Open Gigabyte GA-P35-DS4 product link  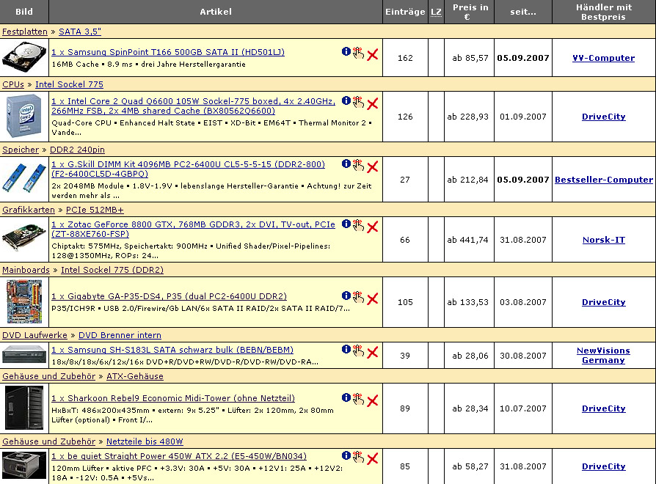[169, 296]
